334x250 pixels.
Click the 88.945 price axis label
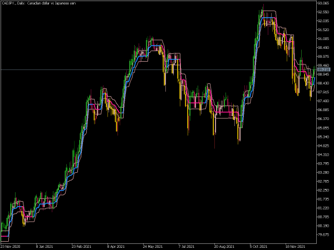323,74
